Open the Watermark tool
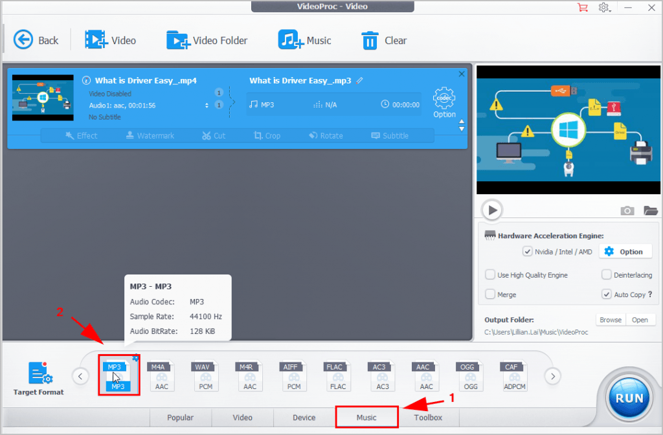The height and width of the screenshot is (435, 663). pyautogui.click(x=150, y=136)
